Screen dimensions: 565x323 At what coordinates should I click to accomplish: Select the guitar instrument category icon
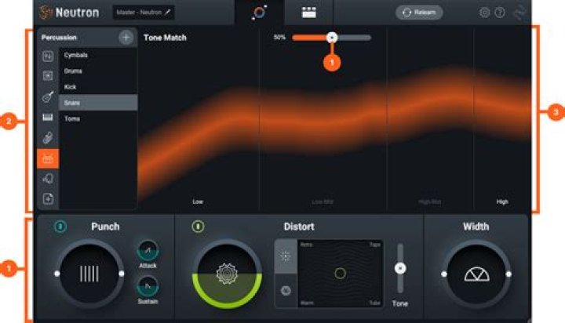[48, 97]
